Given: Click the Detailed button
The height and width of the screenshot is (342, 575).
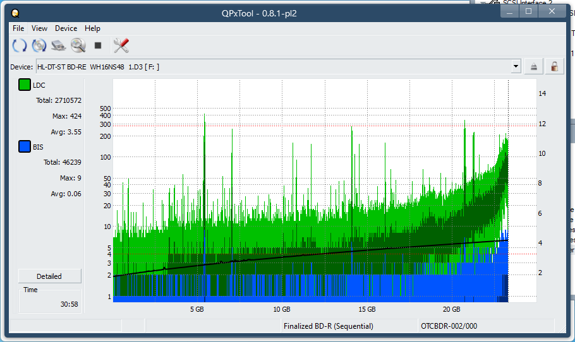Looking at the screenshot, I should coord(49,276).
